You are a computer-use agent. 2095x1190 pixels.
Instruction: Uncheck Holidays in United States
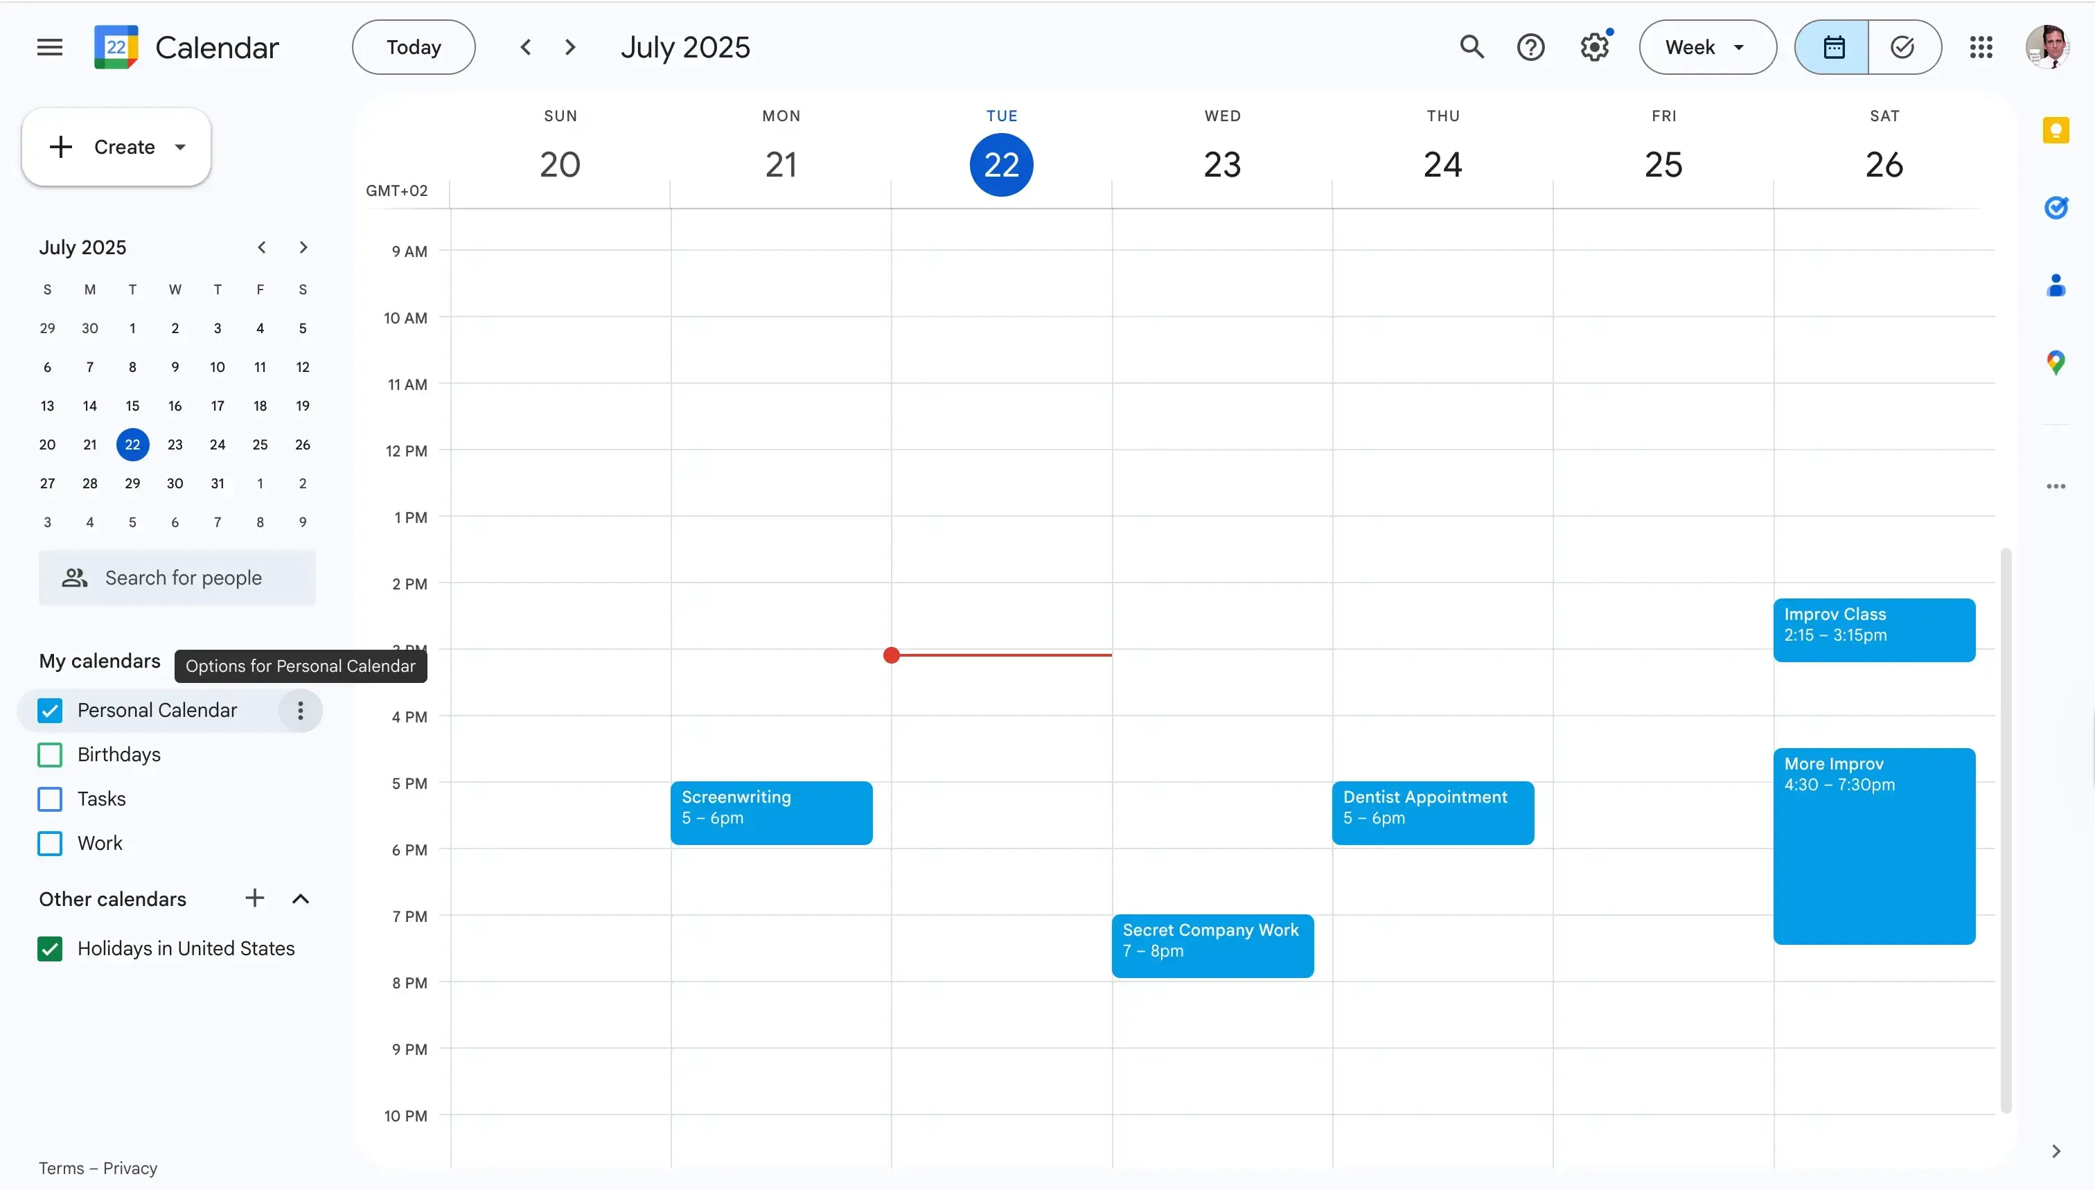point(49,948)
